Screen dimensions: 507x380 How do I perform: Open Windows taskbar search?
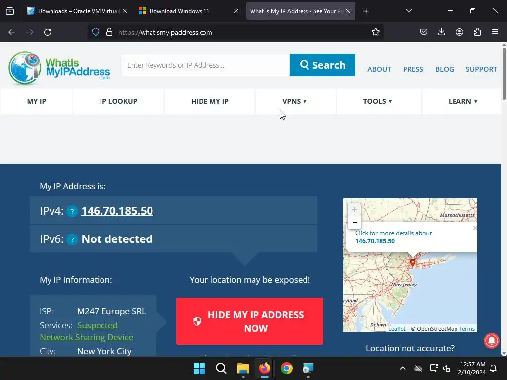221,368
